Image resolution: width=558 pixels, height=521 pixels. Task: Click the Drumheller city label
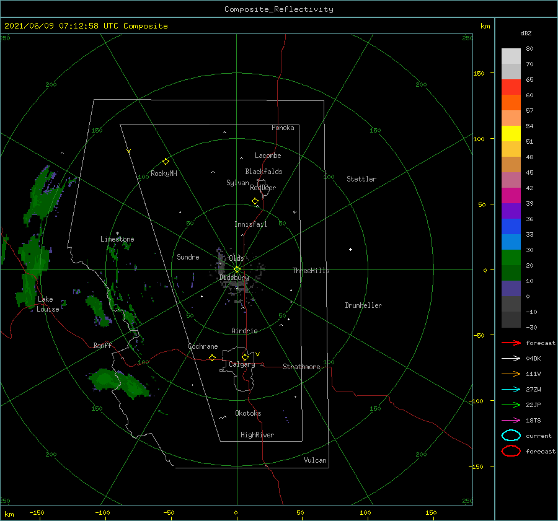click(363, 305)
